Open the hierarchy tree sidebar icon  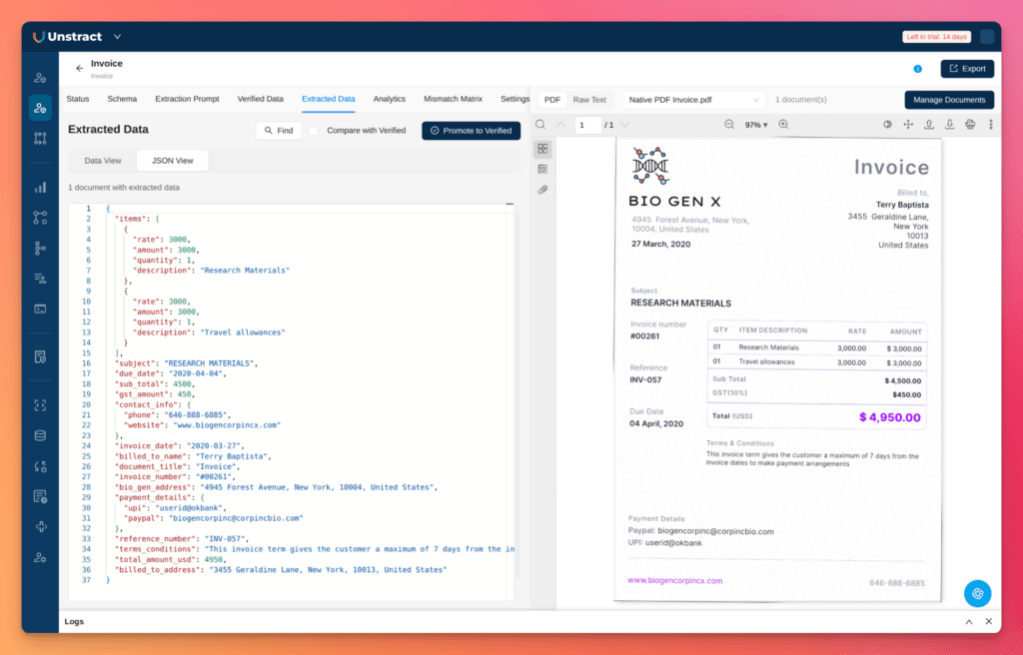coord(40,248)
